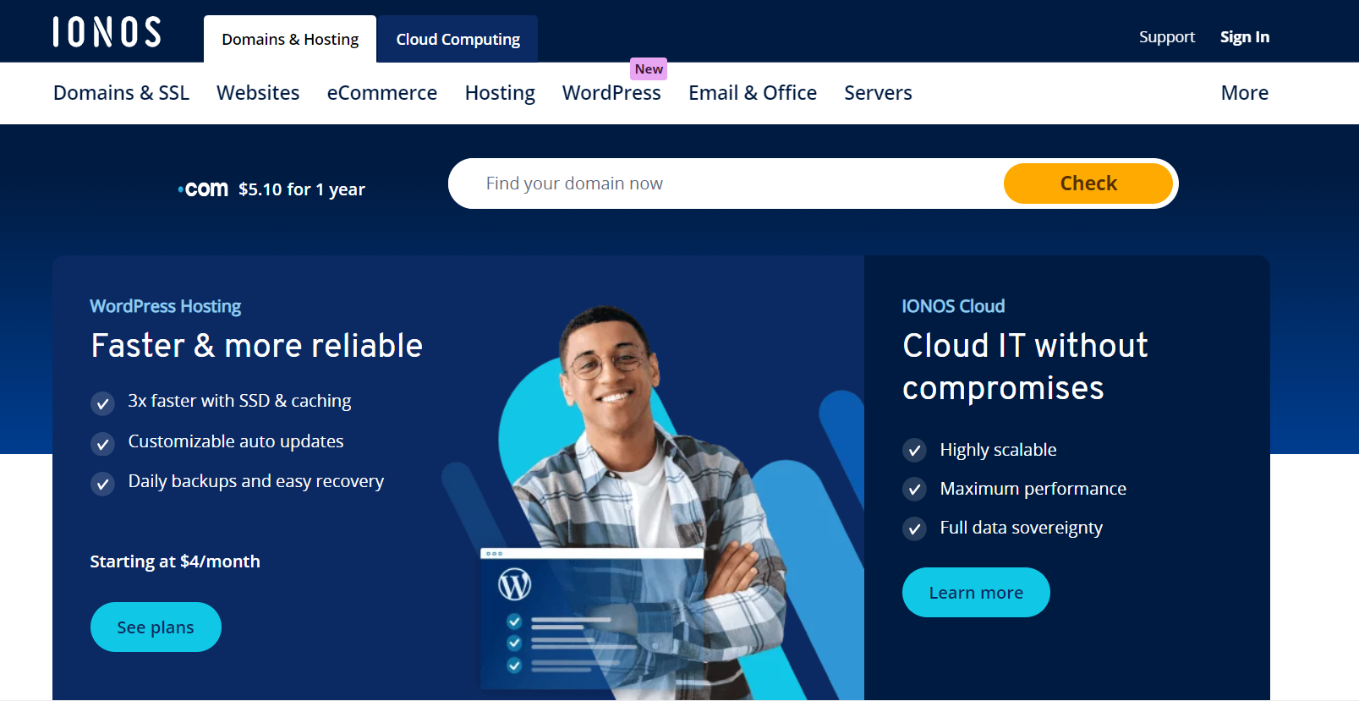Open the WordPress menu item
The image size is (1359, 701).
point(611,93)
